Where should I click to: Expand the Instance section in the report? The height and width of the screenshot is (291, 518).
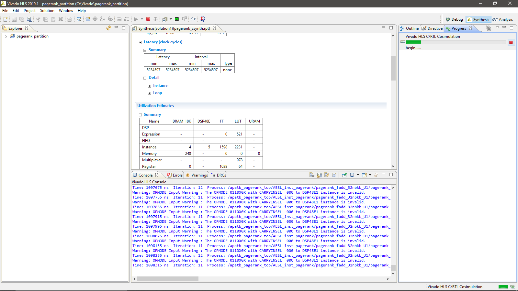[x=149, y=85]
